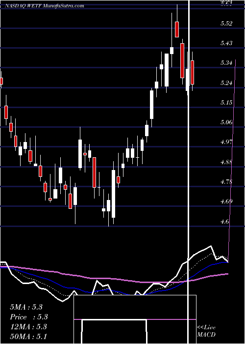Click the 4.78 price axis label

(x=226, y=182)
